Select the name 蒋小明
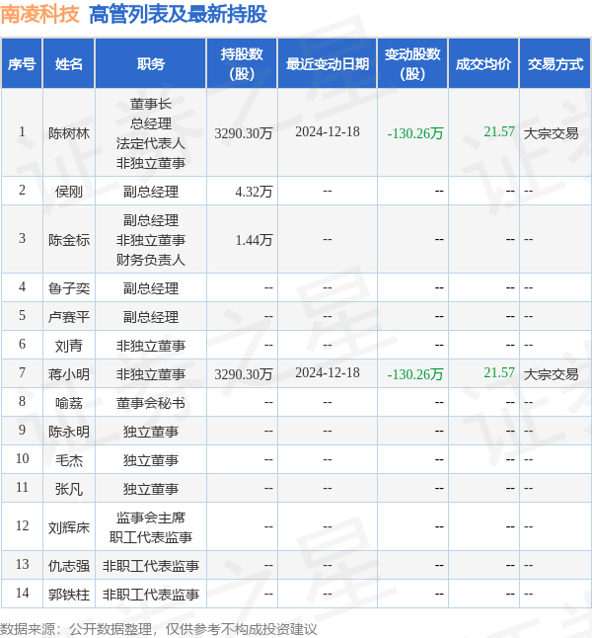This screenshot has width=592, height=638. coord(69,374)
